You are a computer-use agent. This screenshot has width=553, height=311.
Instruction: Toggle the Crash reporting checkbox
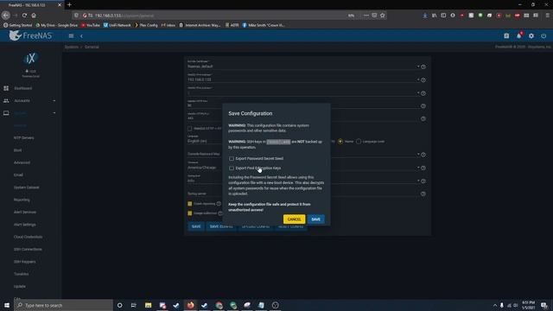coord(190,204)
